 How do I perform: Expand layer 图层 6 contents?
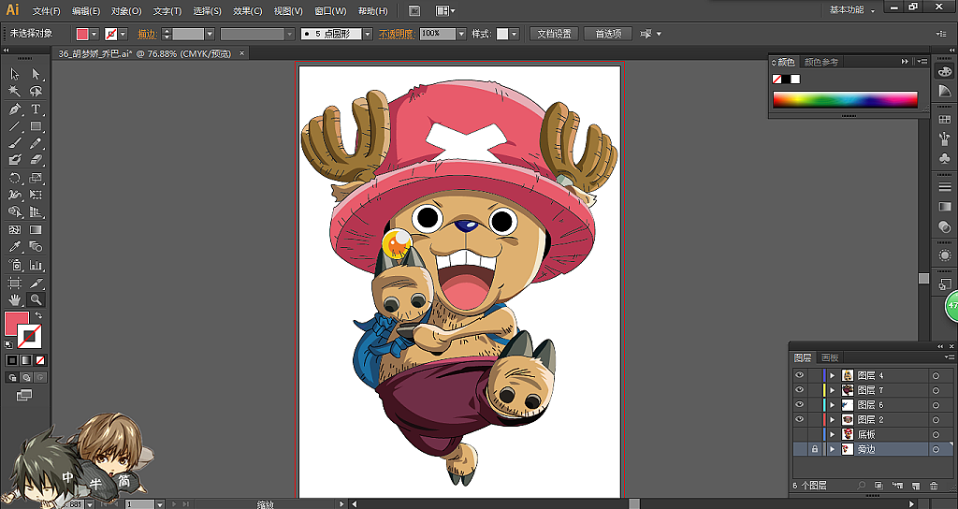[832, 404]
